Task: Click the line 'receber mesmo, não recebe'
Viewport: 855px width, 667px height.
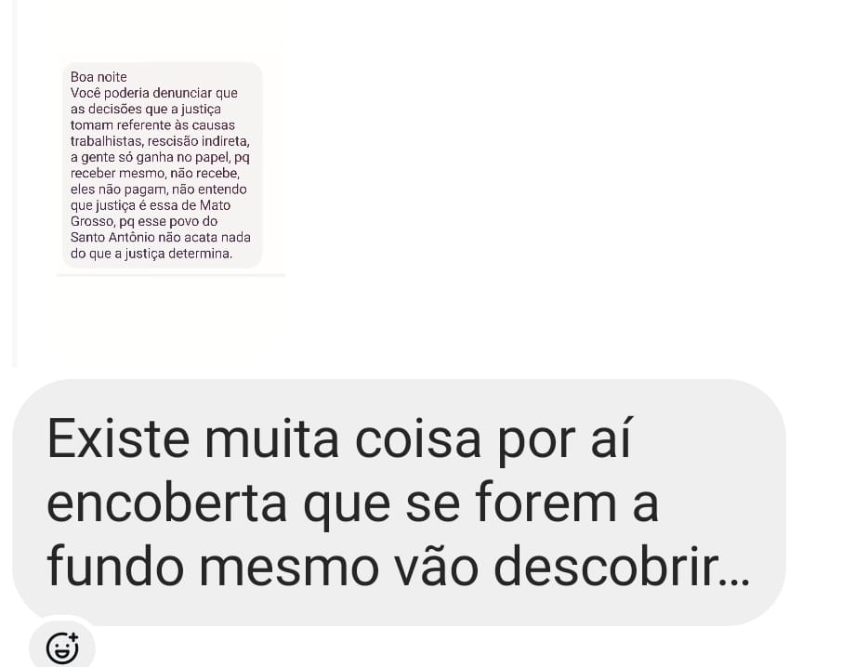Action: coord(154,174)
